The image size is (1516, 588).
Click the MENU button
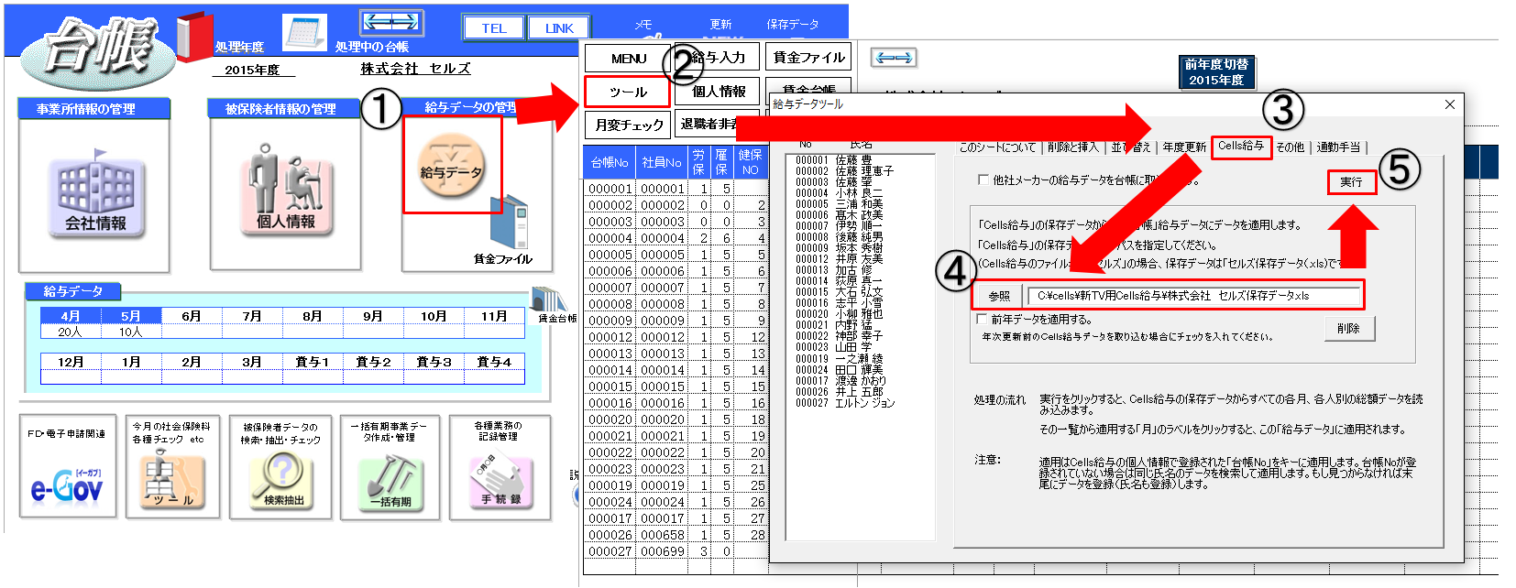(629, 59)
